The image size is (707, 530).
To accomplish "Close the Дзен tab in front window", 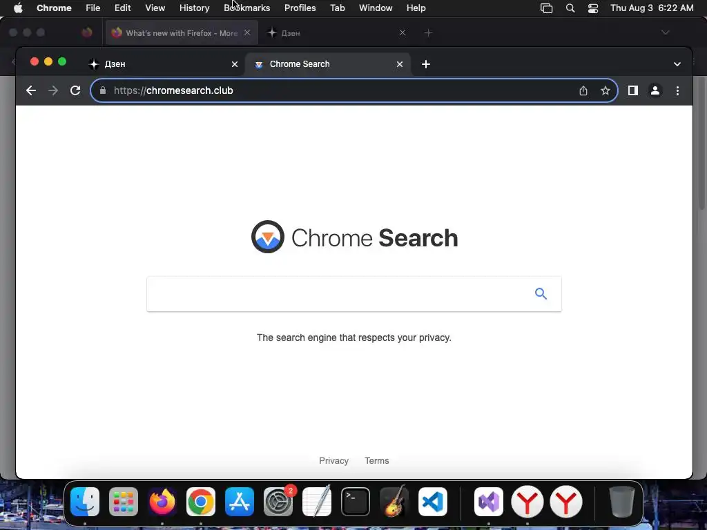I will click(235, 64).
